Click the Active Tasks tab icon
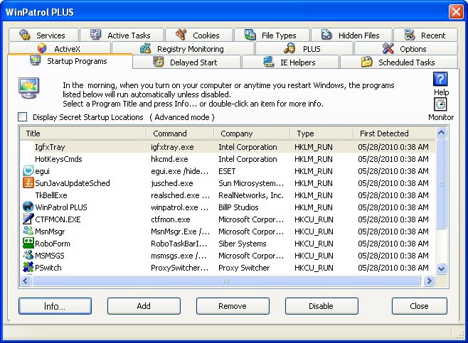 click(x=96, y=35)
